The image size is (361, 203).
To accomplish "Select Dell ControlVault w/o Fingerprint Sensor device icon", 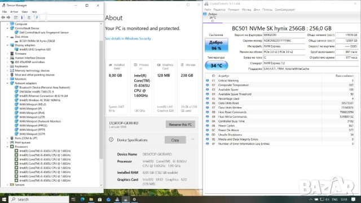I will pyautogui.click(x=16, y=33).
